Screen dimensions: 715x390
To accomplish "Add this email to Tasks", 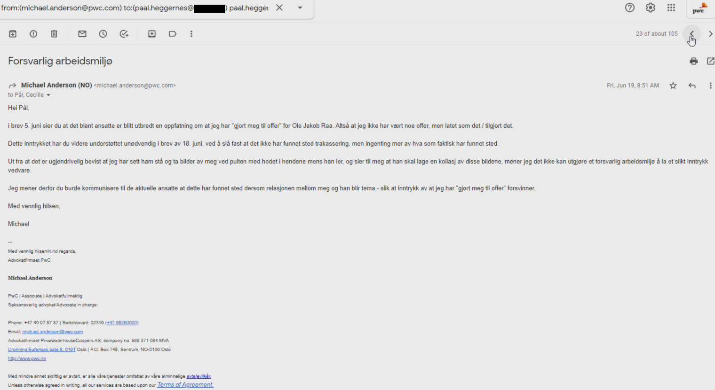I will click(x=124, y=34).
